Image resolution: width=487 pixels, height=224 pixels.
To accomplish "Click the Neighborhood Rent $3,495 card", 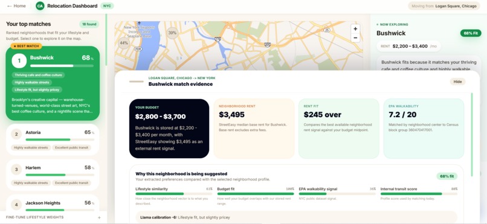I will pos(254,129).
